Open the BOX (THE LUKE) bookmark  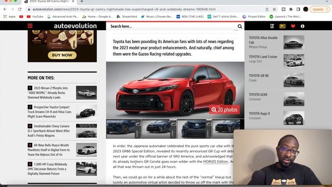[x=190, y=17]
